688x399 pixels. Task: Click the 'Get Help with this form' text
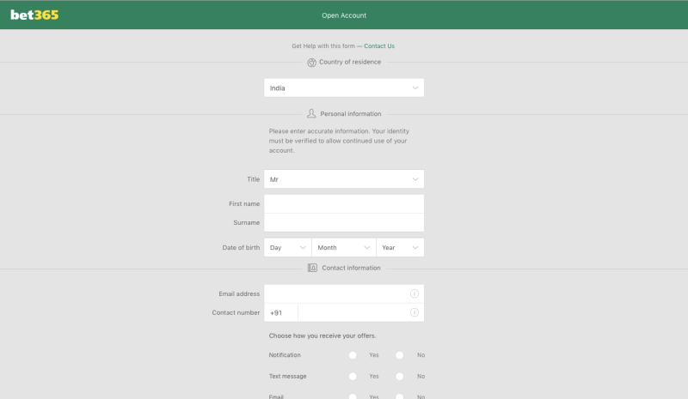(x=323, y=46)
